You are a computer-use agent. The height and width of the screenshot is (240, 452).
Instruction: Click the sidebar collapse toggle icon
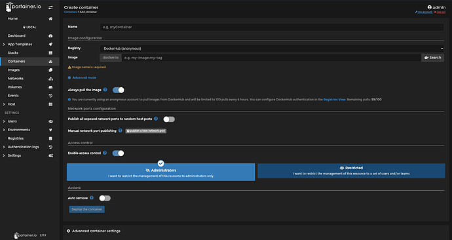coord(50,7)
